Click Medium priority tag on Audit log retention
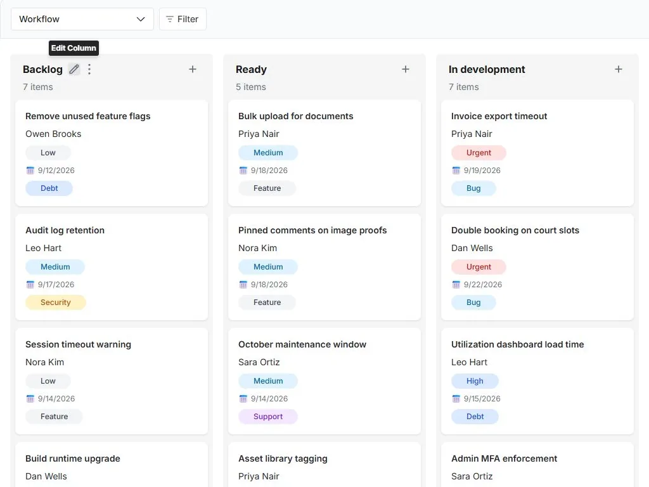The width and height of the screenshot is (649, 487). coord(55,267)
